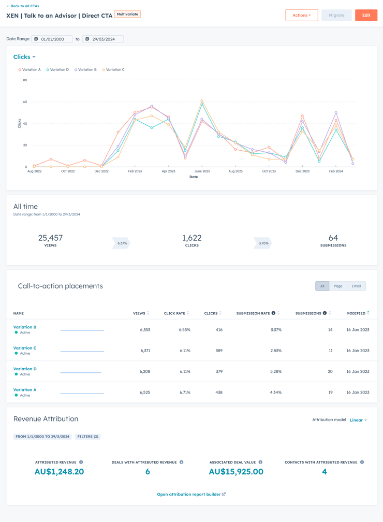Click Variation A sparkline preview

click(x=82, y=393)
